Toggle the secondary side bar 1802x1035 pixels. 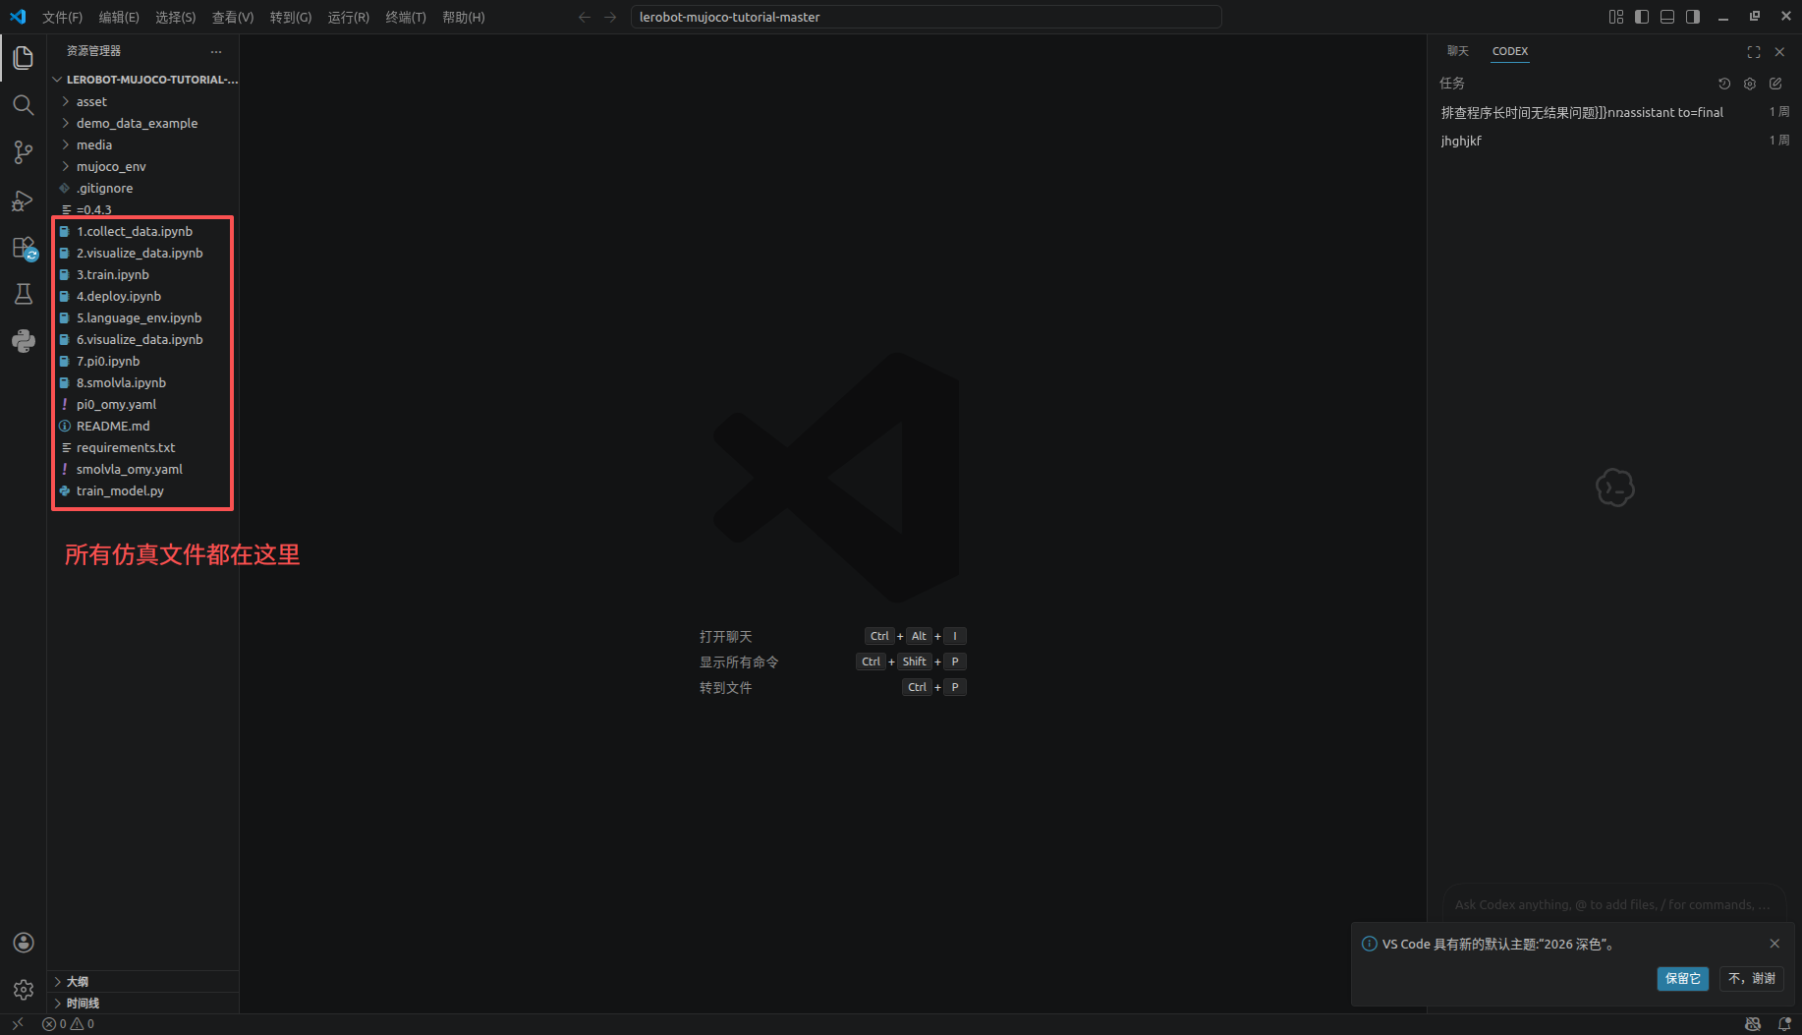[x=1693, y=17]
